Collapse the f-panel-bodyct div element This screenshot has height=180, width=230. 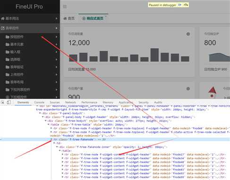(40, 113)
